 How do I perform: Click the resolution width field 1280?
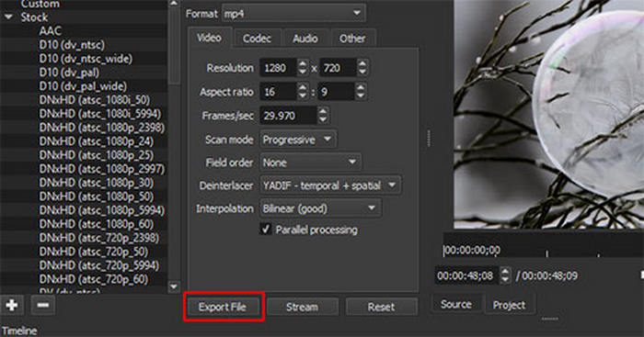pos(278,68)
